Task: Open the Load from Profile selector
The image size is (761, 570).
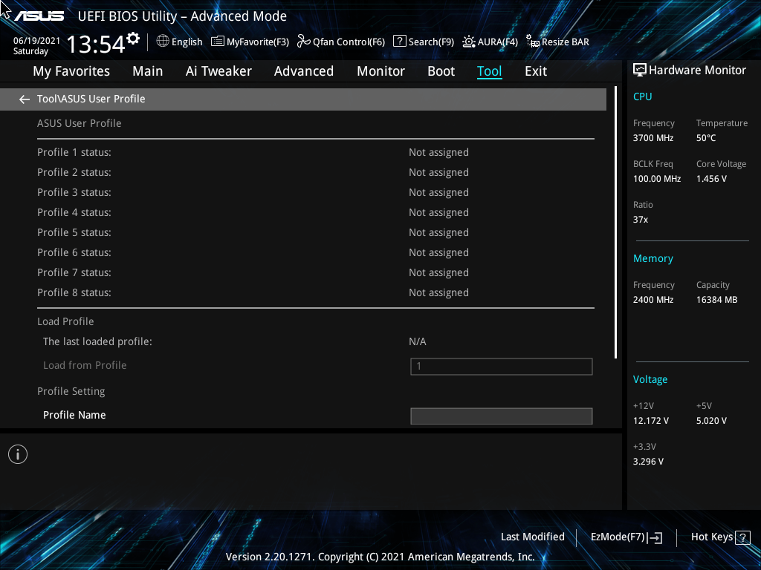Action: click(501, 366)
